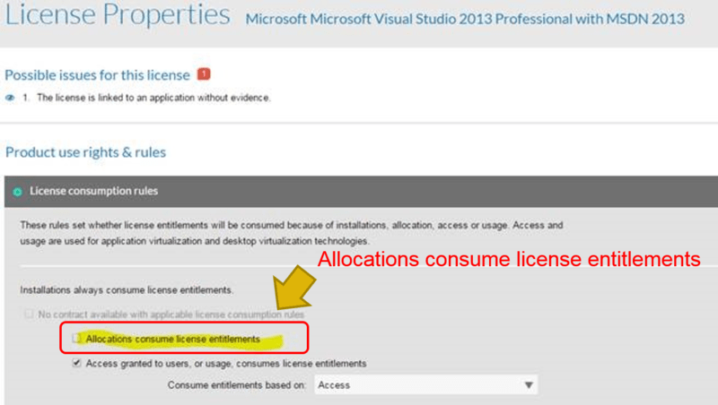Image resolution: width=718 pixels, height=405 pixels.
Task: Enable Allocations consume license entitlements checkbox
Action: (77, 339)
